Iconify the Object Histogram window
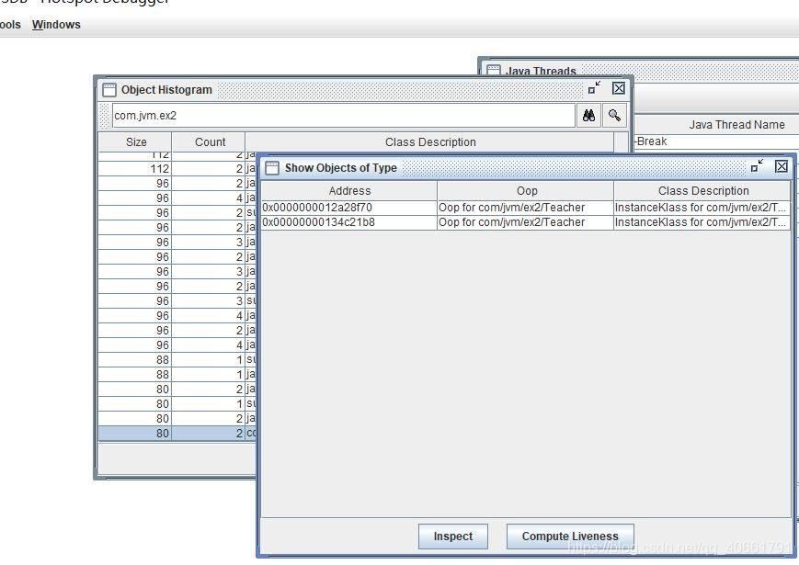Screen dimensions: 799x565 (x=594, y=88)
